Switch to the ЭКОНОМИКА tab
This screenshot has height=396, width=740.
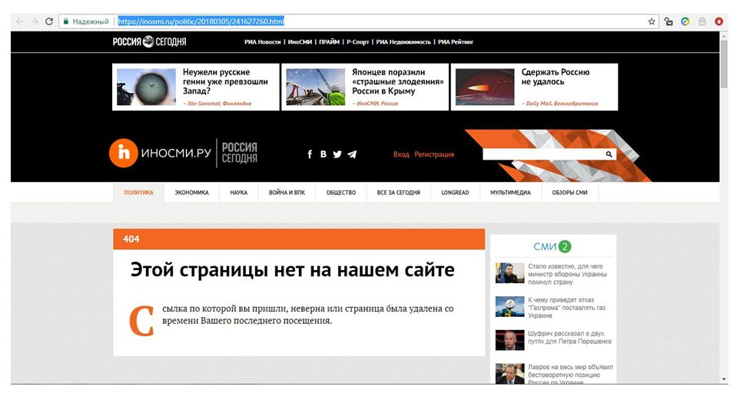[191, 193]
